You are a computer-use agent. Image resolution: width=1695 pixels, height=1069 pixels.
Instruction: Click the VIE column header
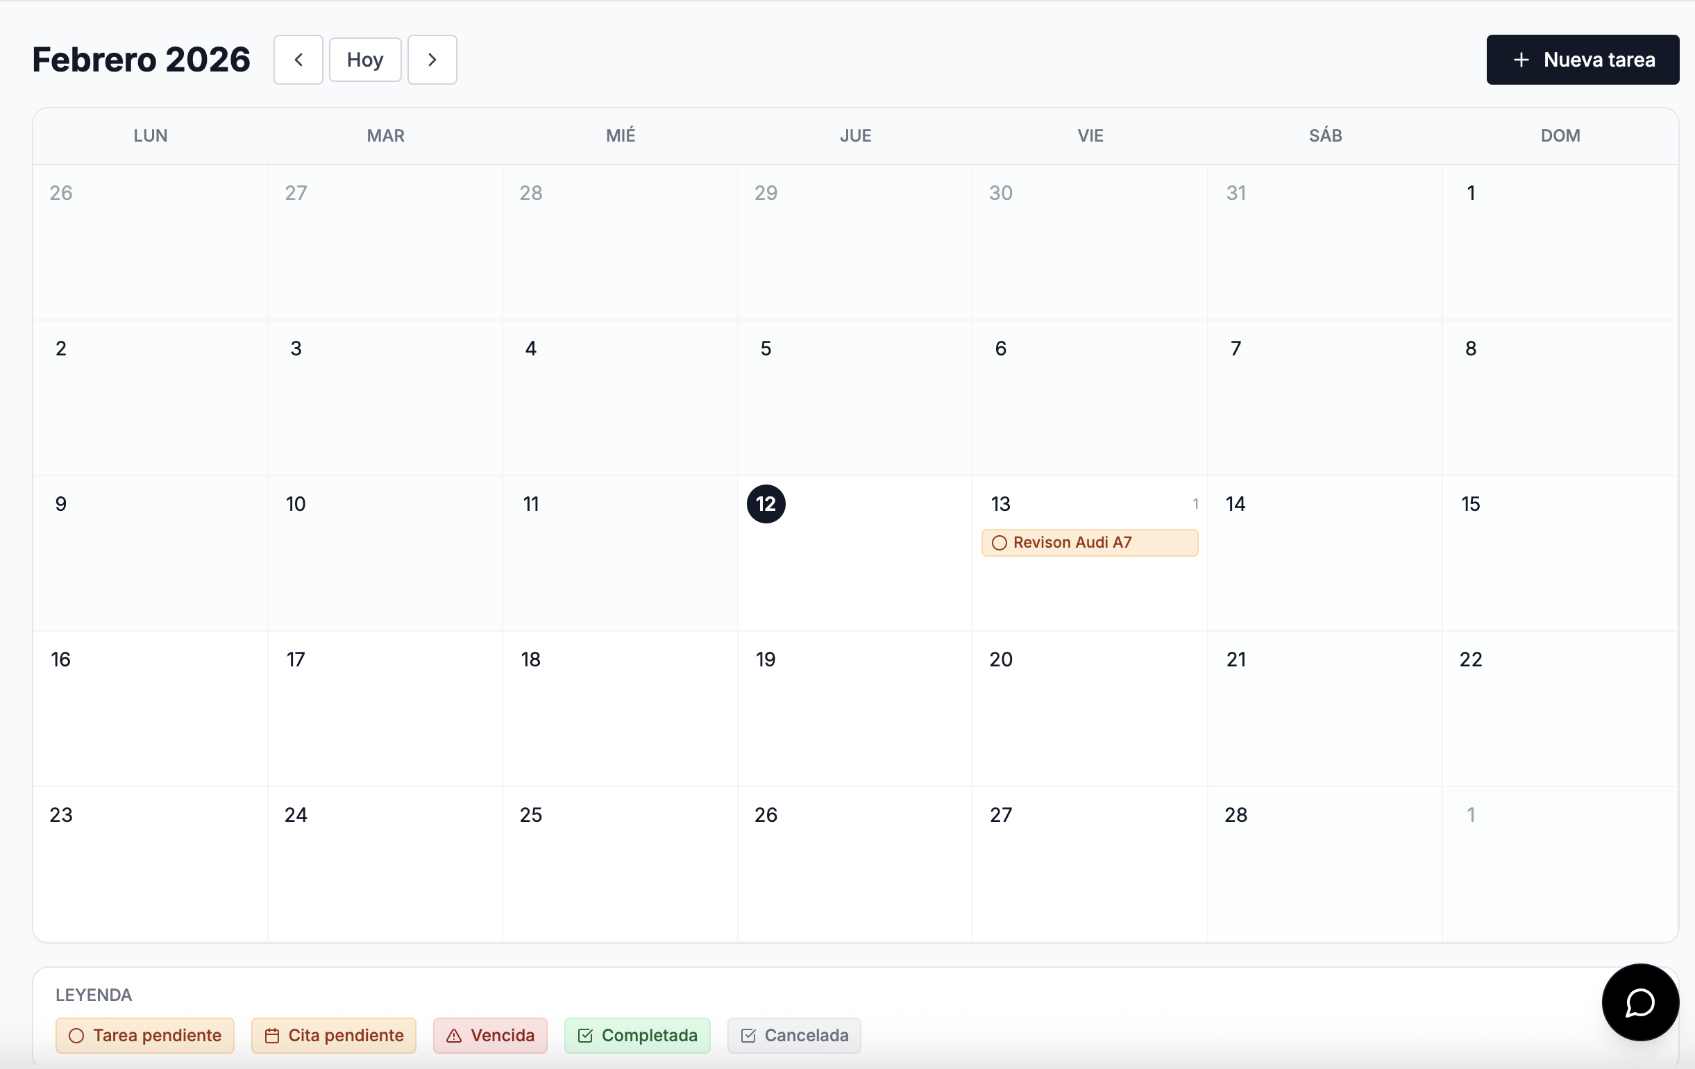(1090, 136)
